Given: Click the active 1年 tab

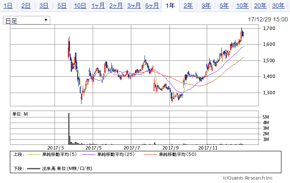Looking at the screenshot, I should click(x=170, y=6).
